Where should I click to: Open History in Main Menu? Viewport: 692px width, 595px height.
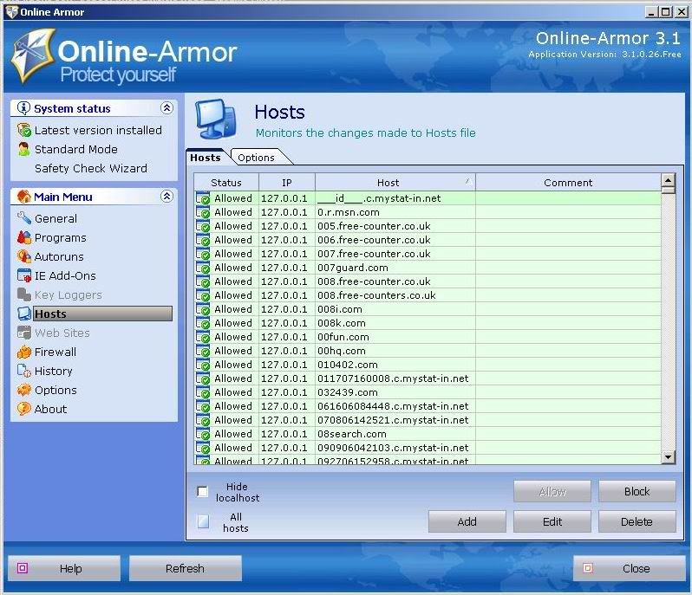coord(53,371)
